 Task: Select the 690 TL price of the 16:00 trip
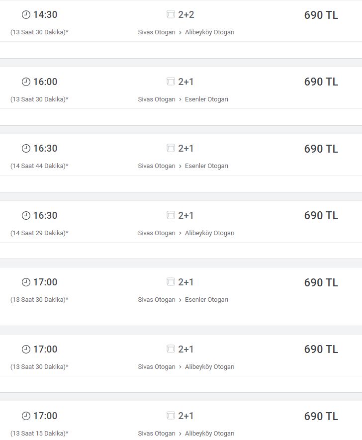(x=321, y=82)
